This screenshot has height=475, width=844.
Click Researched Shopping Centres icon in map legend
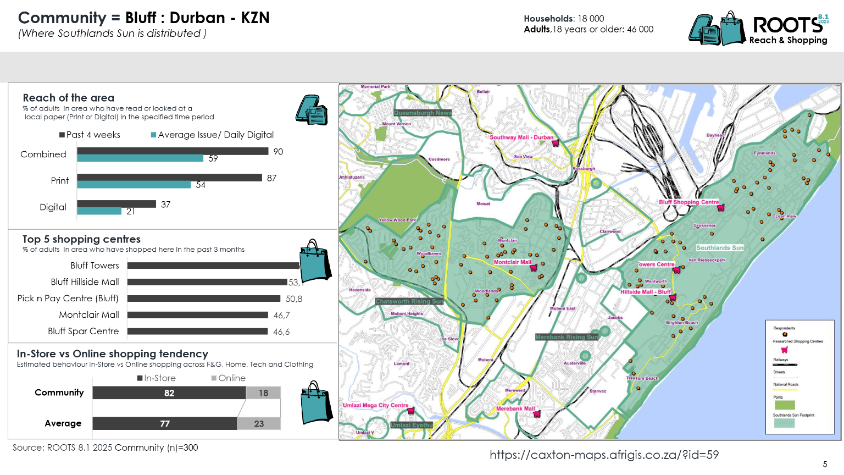coord(785,350)
